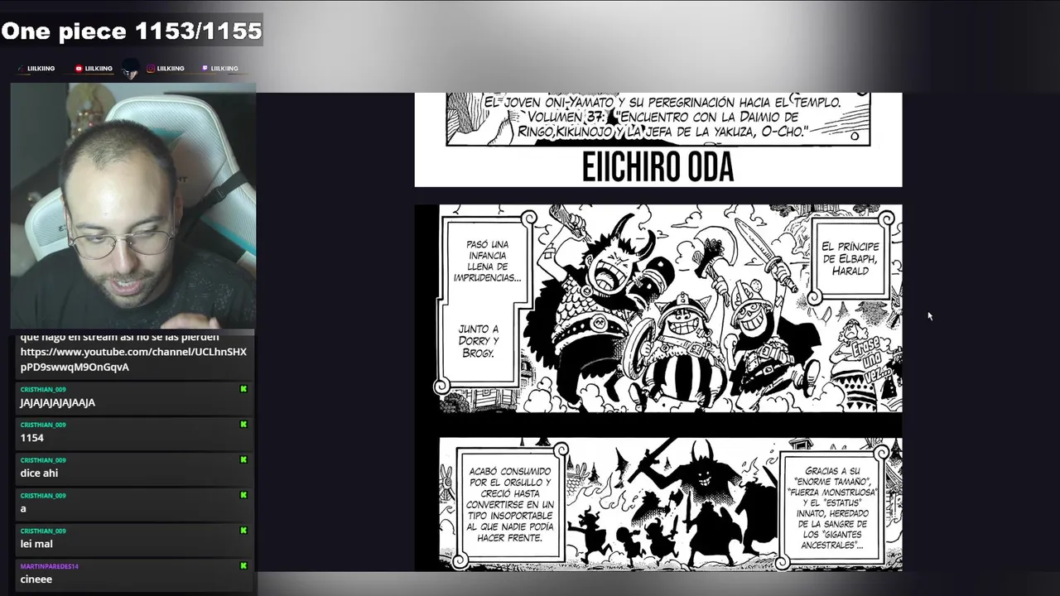Click the 'One piece 1153/1155' title overlay
Image resolution: width=1060 pixels, height=596 pixels.
pos(132,31)
